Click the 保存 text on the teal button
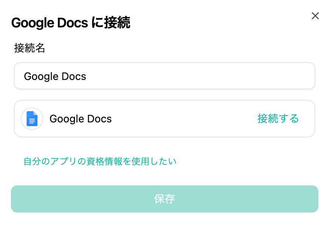 pyautogui.click(x=165, y=199)
